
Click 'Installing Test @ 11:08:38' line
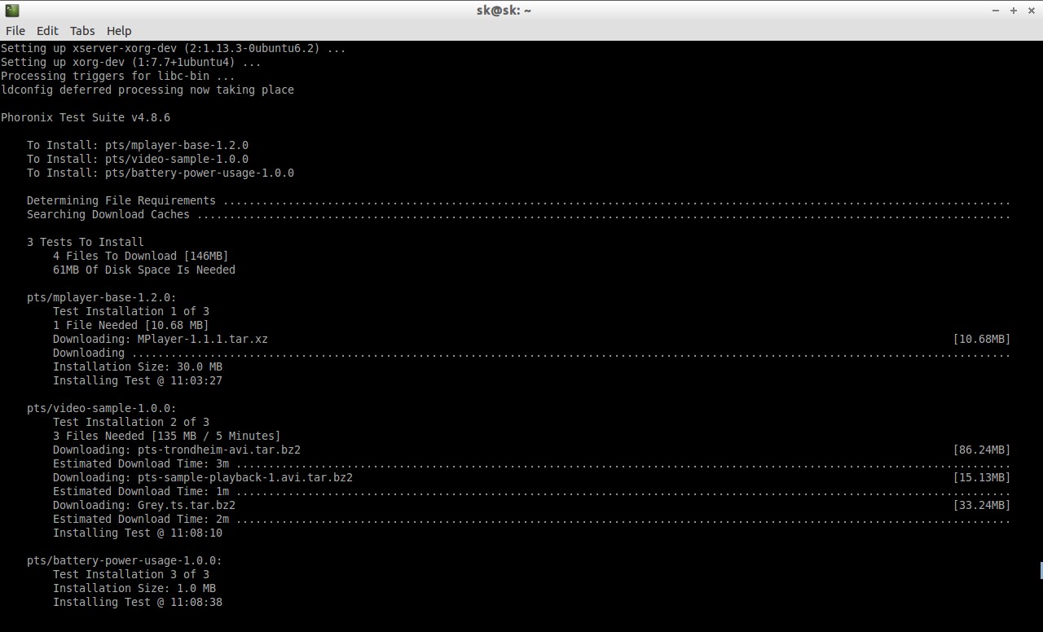tap(138, 602)
